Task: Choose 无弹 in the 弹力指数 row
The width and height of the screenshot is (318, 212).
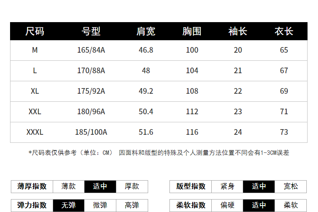Action: [68, 205]
